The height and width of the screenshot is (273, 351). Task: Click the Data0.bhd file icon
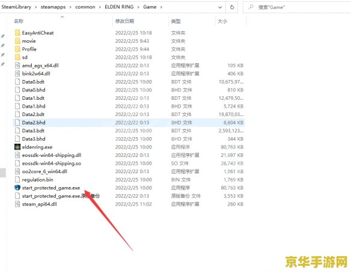[x=17, y=90]
